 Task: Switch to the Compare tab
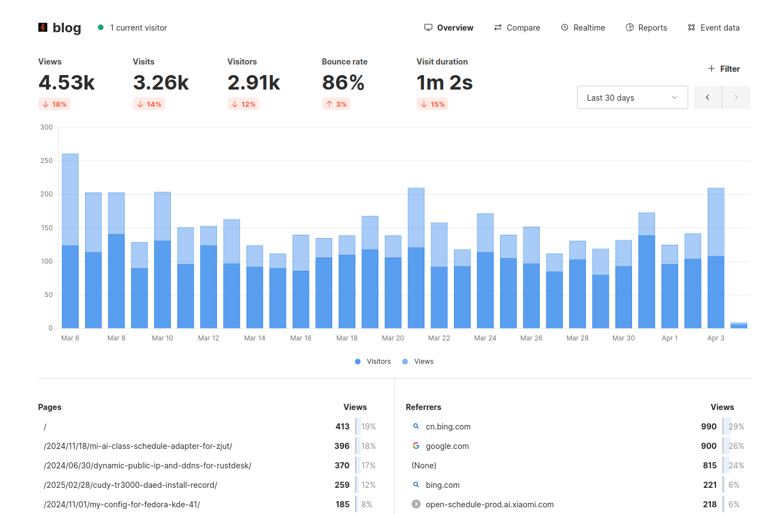pyautogui.click(x=517, y=28)
